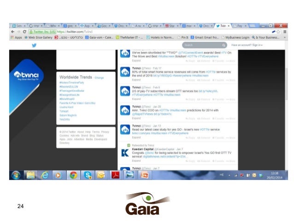
Task: Expand the Feb 17 tweet
Action: click(x=136, y=80)
